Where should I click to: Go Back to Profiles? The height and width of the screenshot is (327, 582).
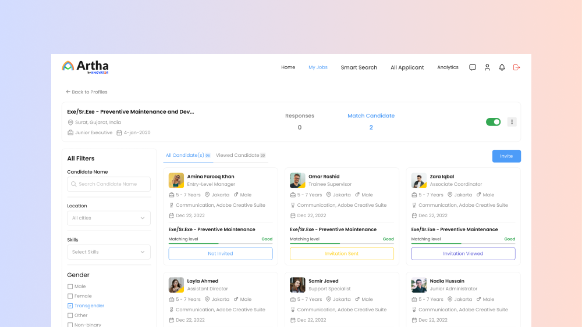tap(87, 92)
